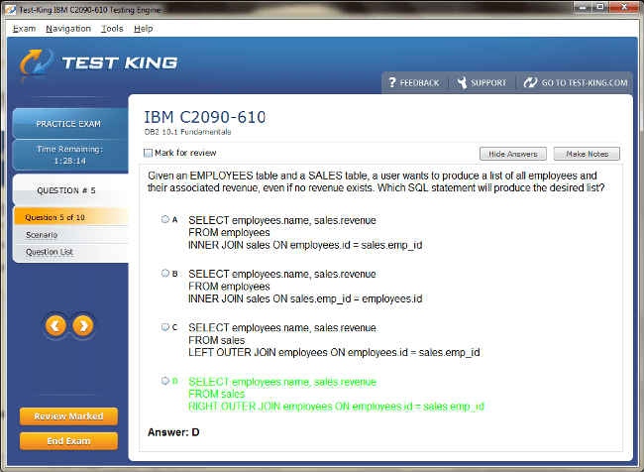Click the Review Marked button
Viewport: 644px width, 472px height.
[68, 416]
